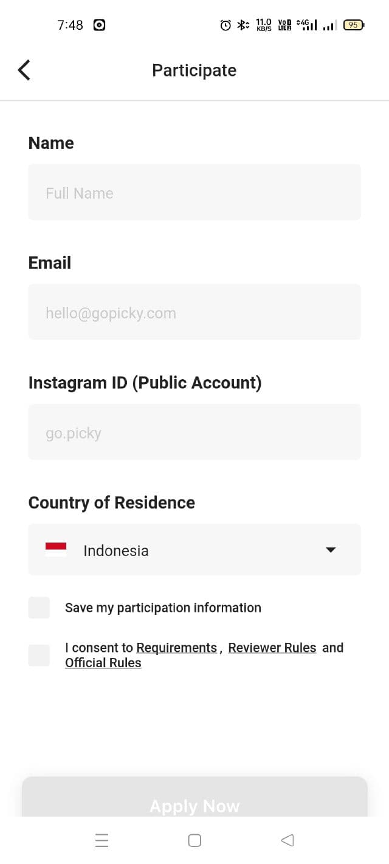Tap the dropdown arrow beside Indonesia
The width and height of the screenshot is (389, 864).
point(331,550)
